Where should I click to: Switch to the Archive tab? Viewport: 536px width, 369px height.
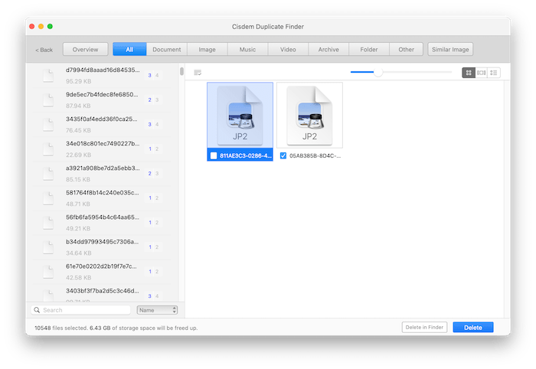click(328, 50)
